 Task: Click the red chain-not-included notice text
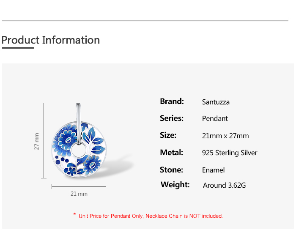(151, 216)
